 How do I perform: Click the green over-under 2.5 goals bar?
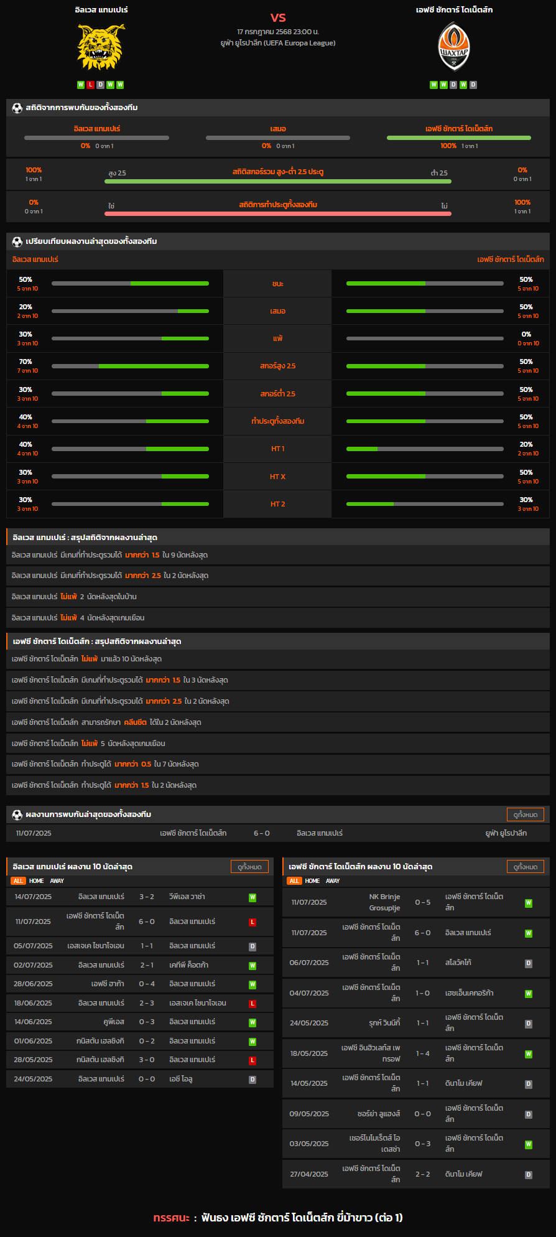[x=278, y=182]
